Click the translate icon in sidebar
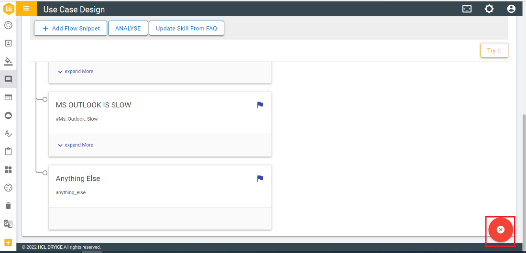 point(8,224)
